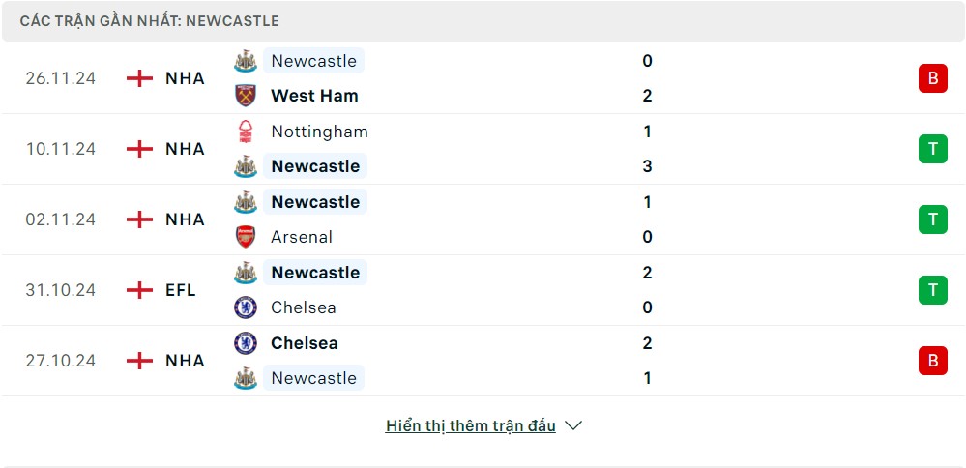Select the Nottingham team name
966x468 pixels.
point(319,132)
